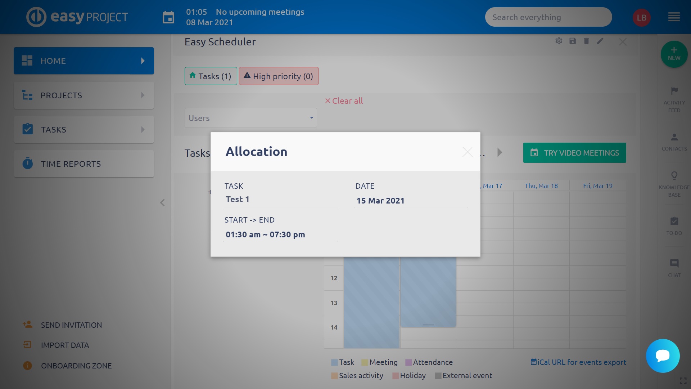Image resolution: width=691 pixels, height=389 pixels.
Task: Click the Task legend color swatch
Action: [334, 362]
